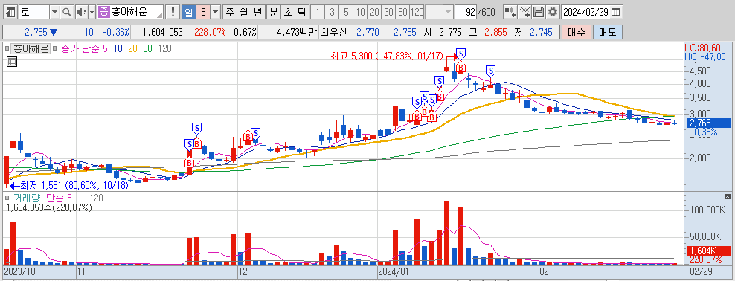The height and width of the screenshot is (281, 735).
Task: Open chart settings gear icon
Action: pos(553,12)
